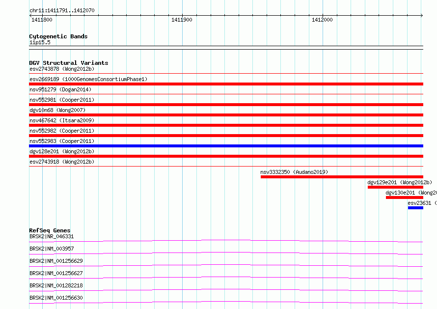437x309 pixels.
Task: Click the 1412000 ruler position label
Action: click(x=322, y=20)
